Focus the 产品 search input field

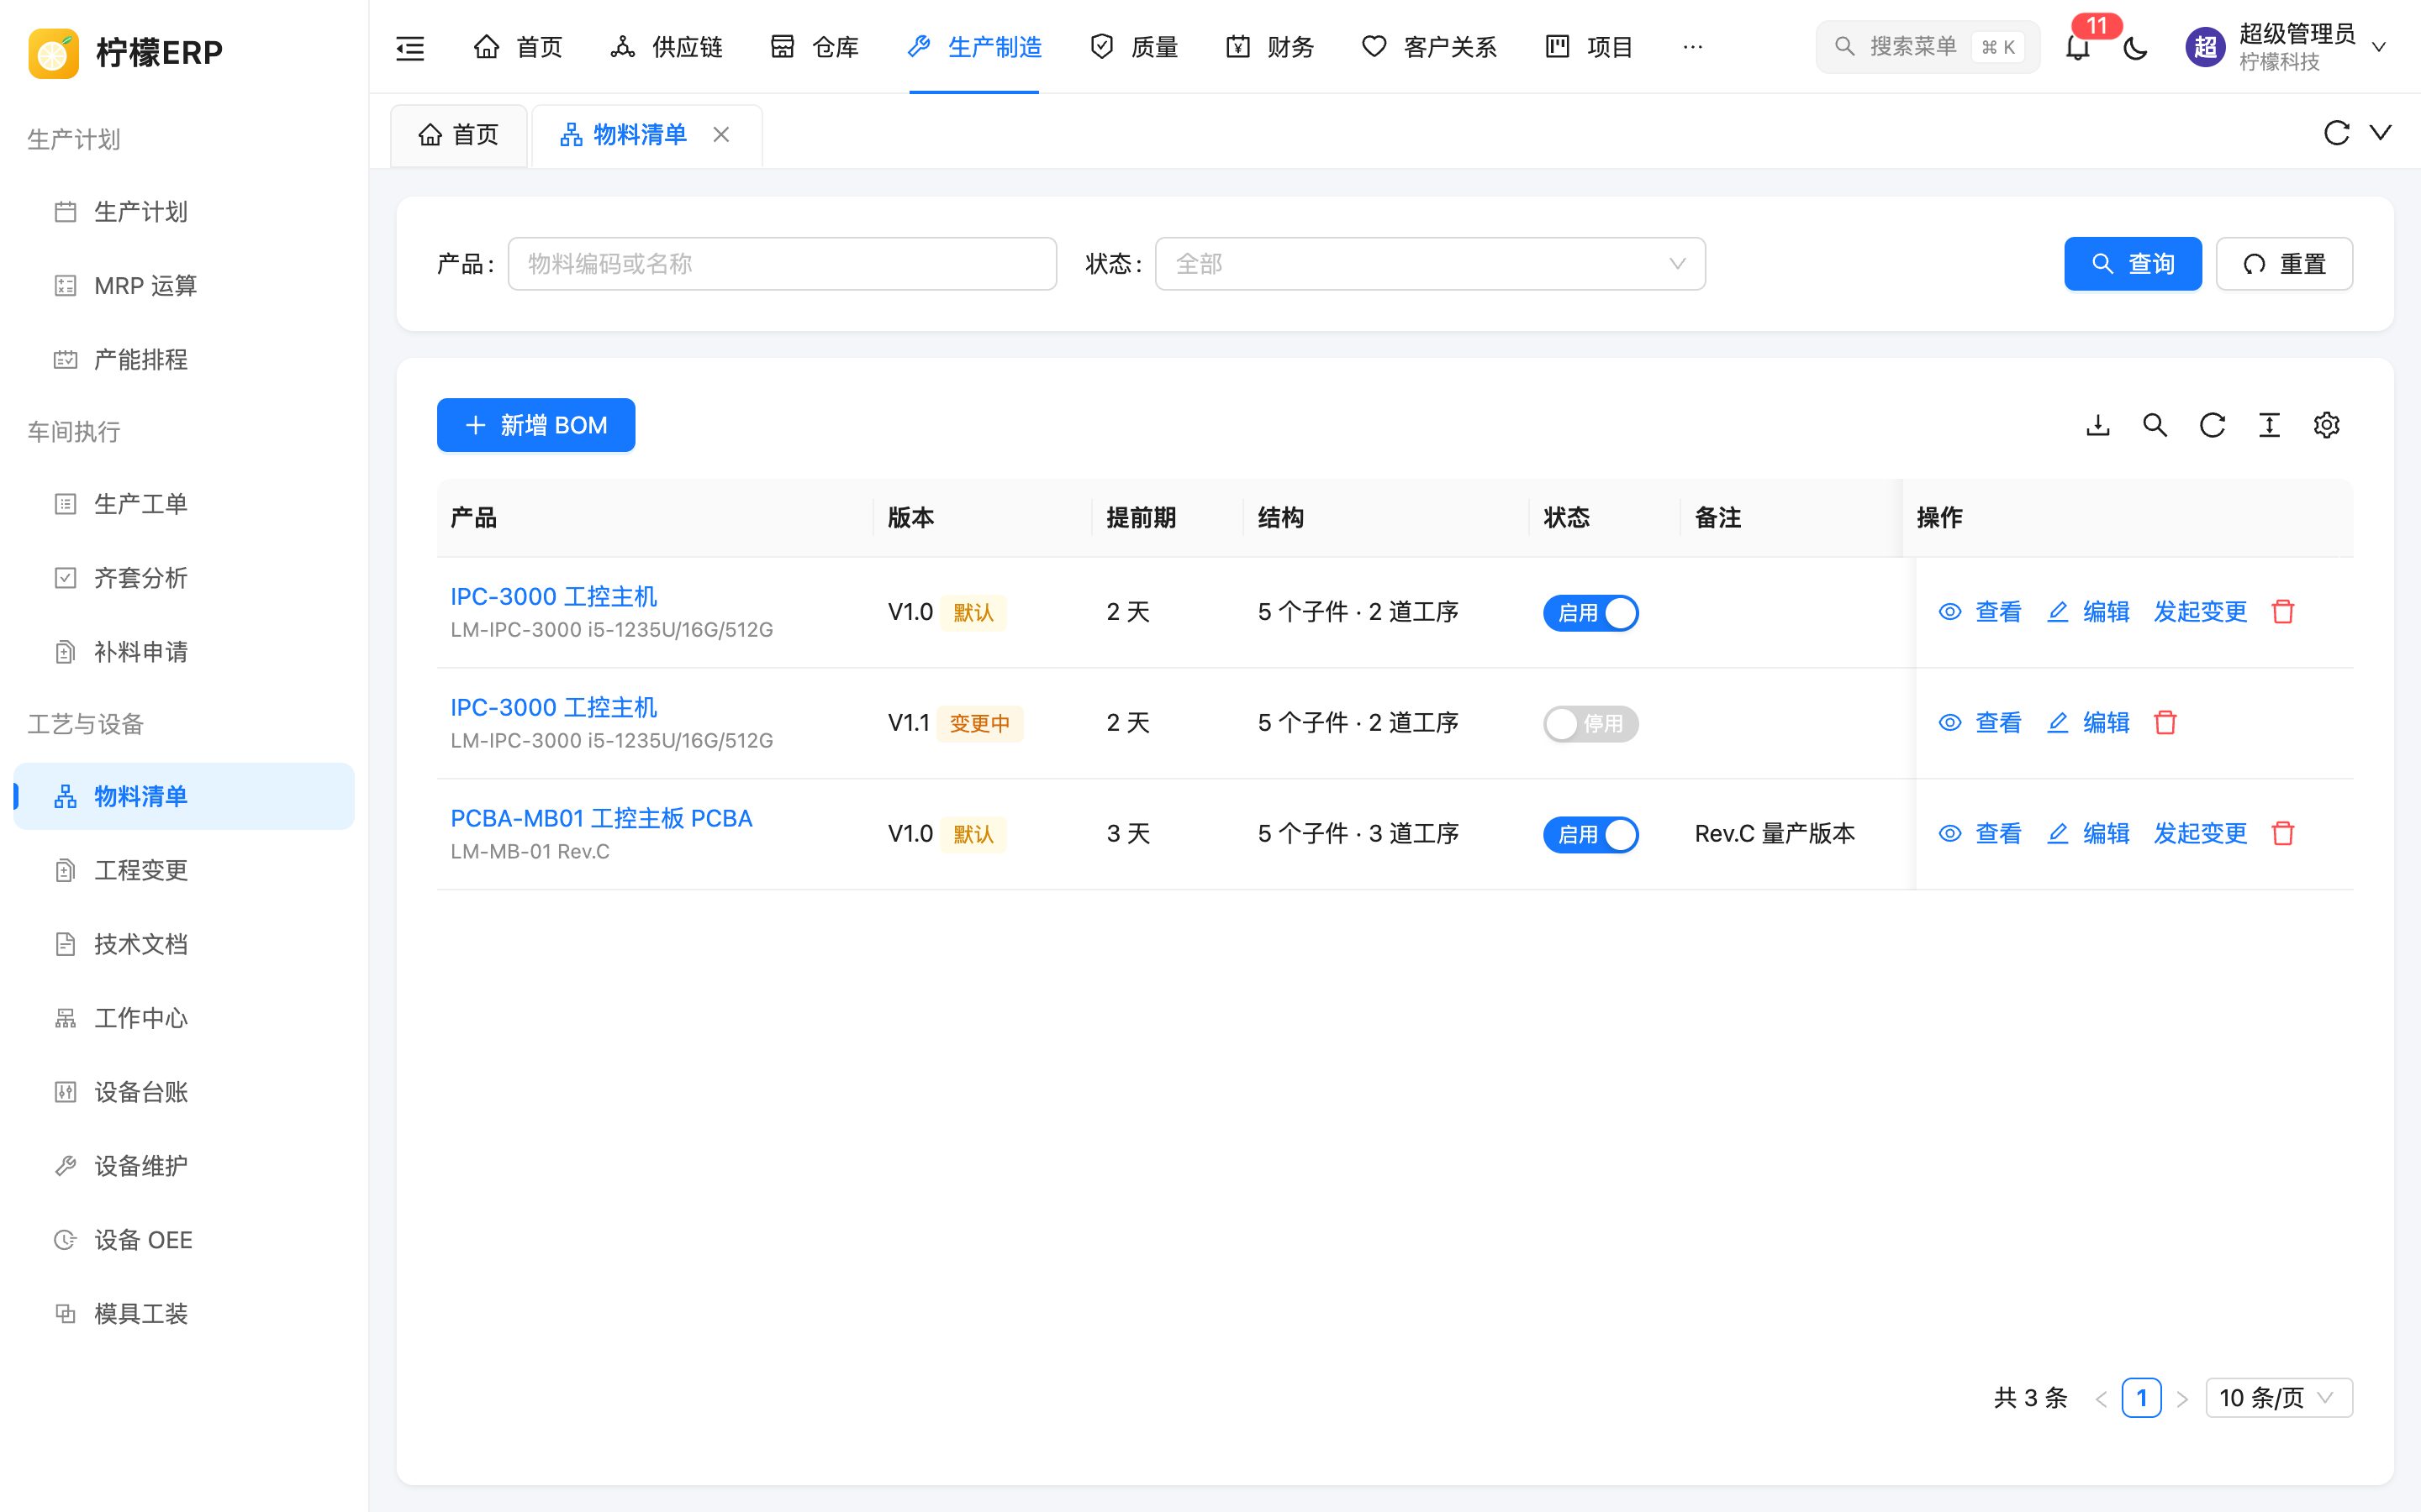point(783,264)
